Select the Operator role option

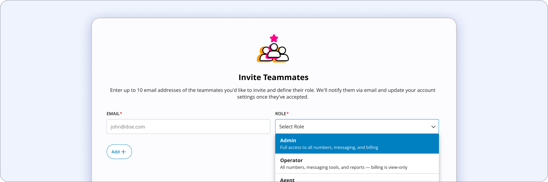point(357,164)
